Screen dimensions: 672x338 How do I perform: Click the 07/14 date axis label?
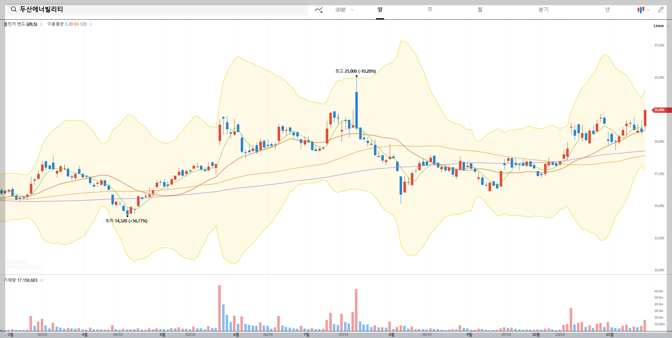(x=343, y=334)
